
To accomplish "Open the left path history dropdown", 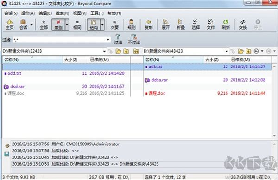I will (x=104, y=51).
